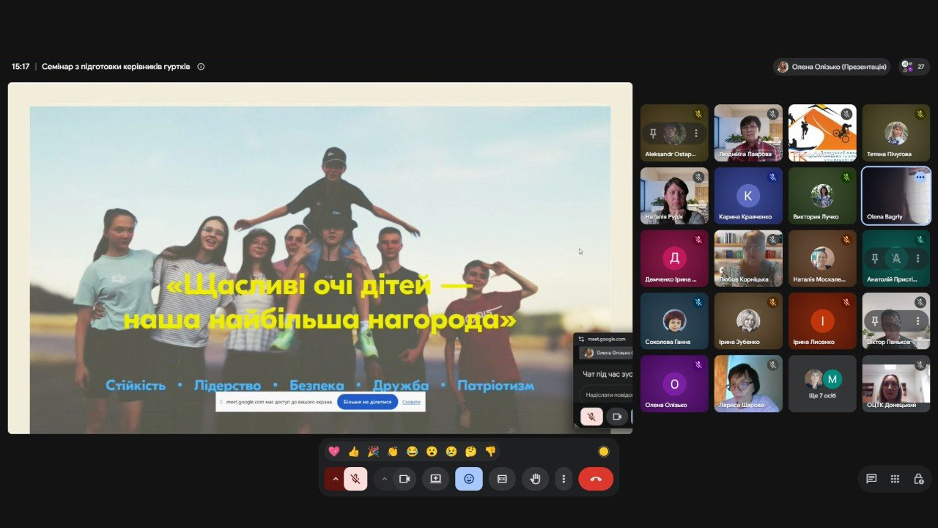
Task: Toggle the muted microphone button
Action: click(355, 479)
